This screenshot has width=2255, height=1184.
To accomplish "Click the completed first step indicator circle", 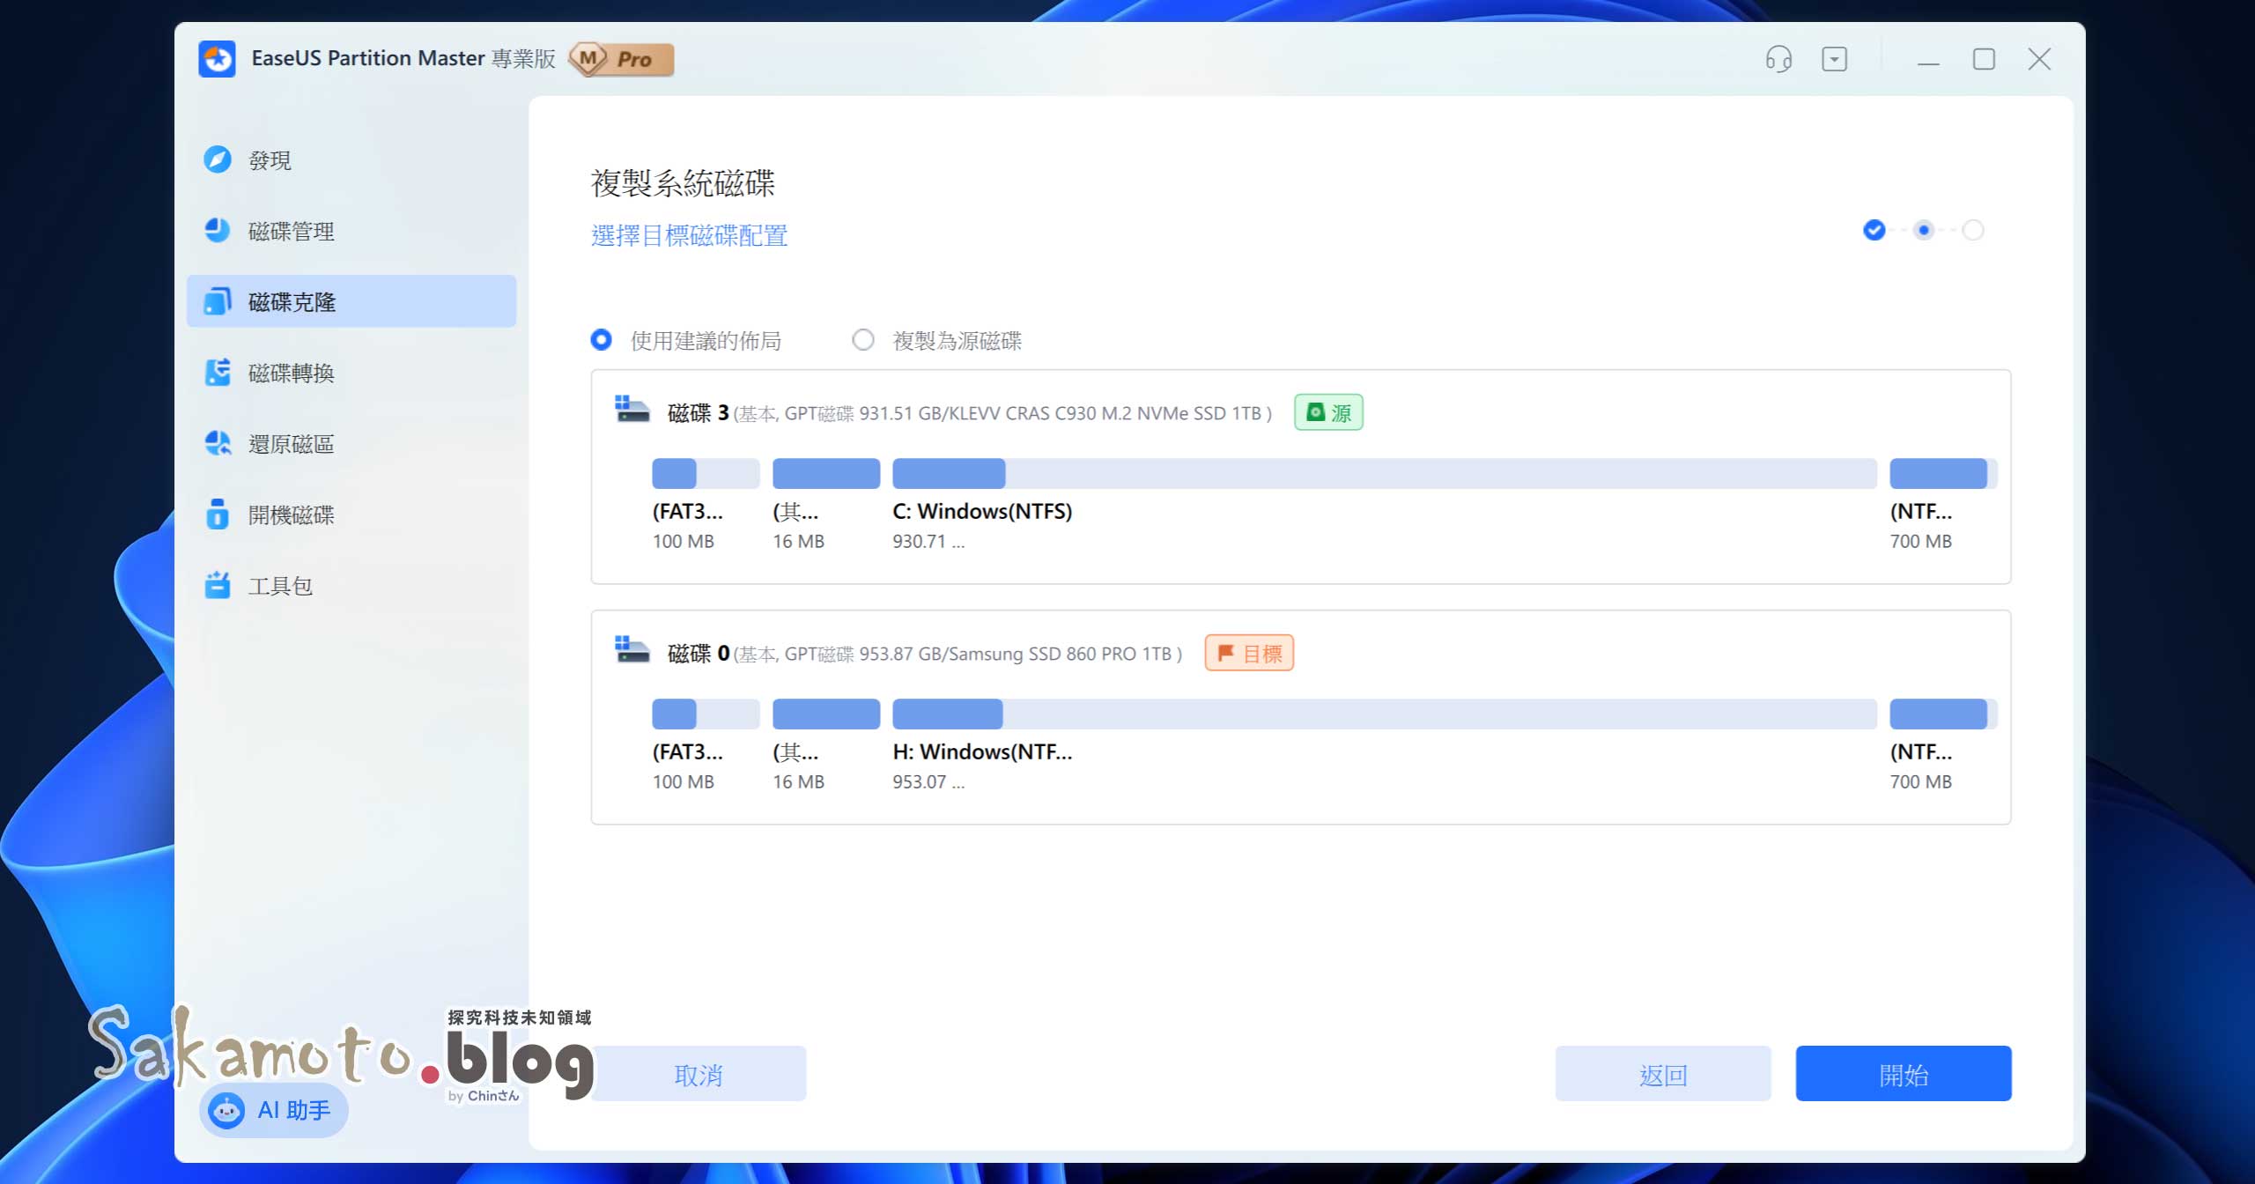I will [x=1874, y=230].
